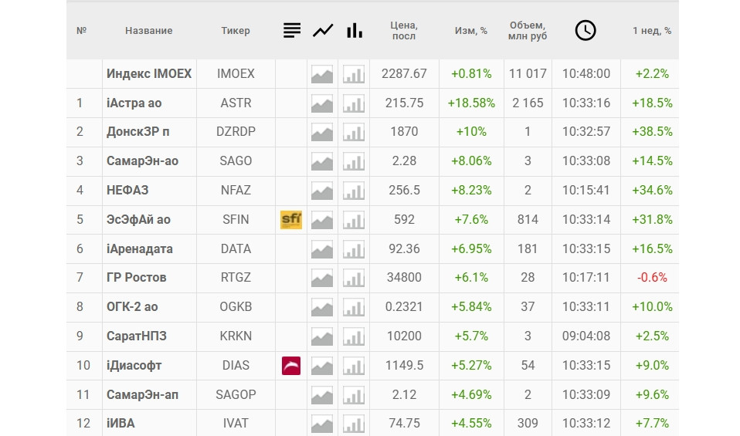Click the news lines icon in header
Image resolution: width=740 pixels, height=436 pixels.
tap(292, 31)
